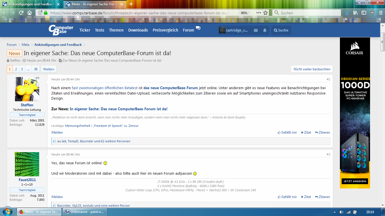The image size is (385, 216).
Task: Click the cartridge_c... user account
Action: tap(234, 30)
